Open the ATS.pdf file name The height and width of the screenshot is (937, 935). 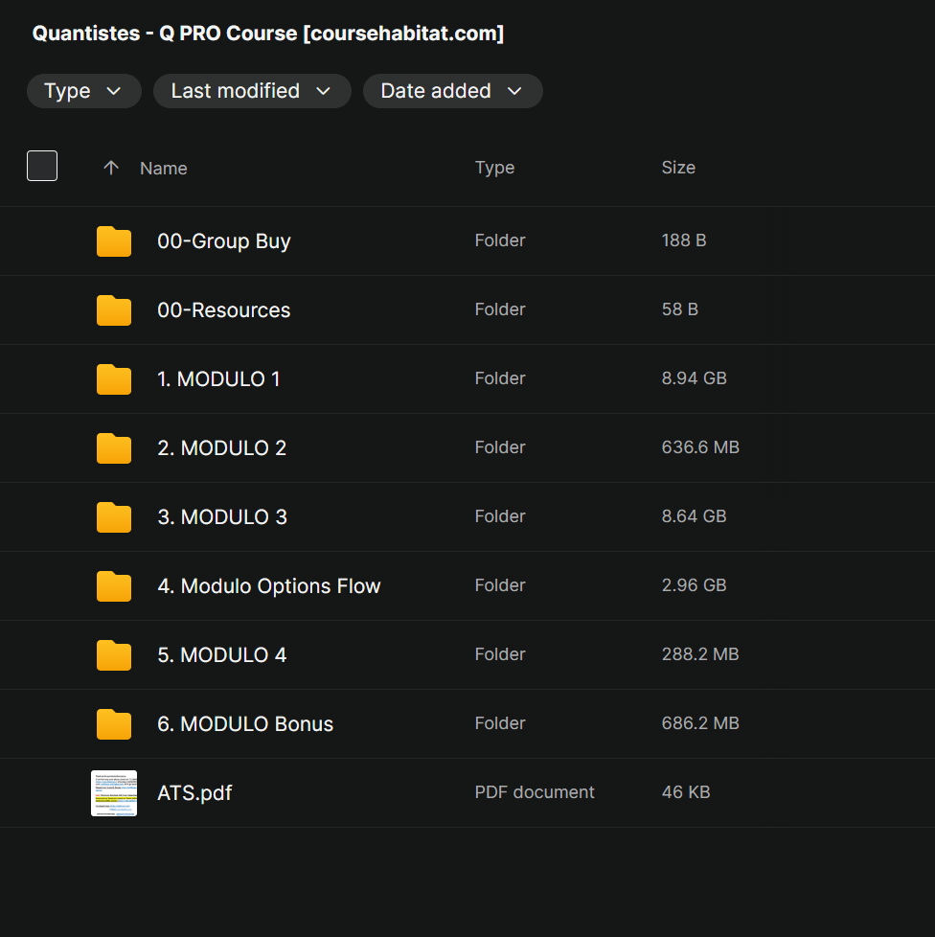[x=194, y=793]
